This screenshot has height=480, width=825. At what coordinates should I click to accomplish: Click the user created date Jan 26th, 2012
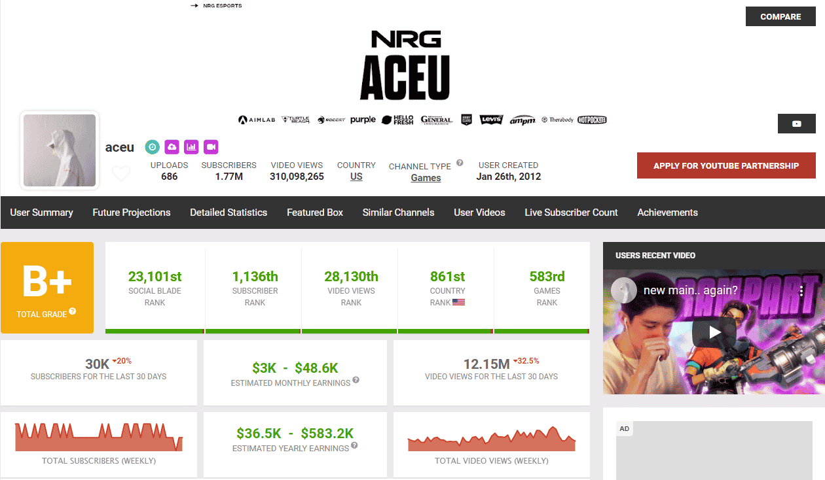(509, 177)
